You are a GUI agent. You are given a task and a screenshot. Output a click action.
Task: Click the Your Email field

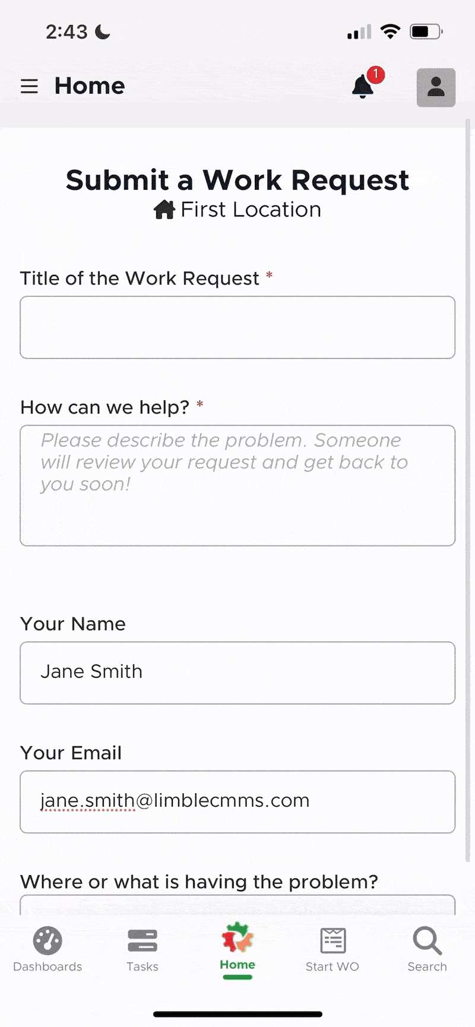tap(237, 801)
